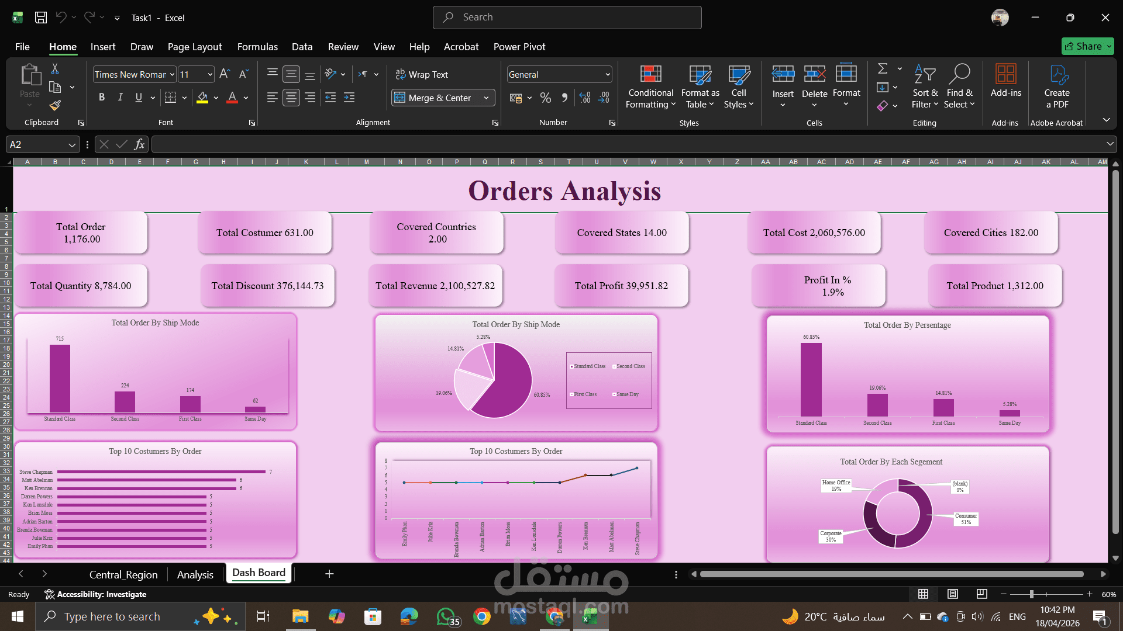Open the font name dropdown
The height and width of the screenshot is (631, 1123).
172,75
